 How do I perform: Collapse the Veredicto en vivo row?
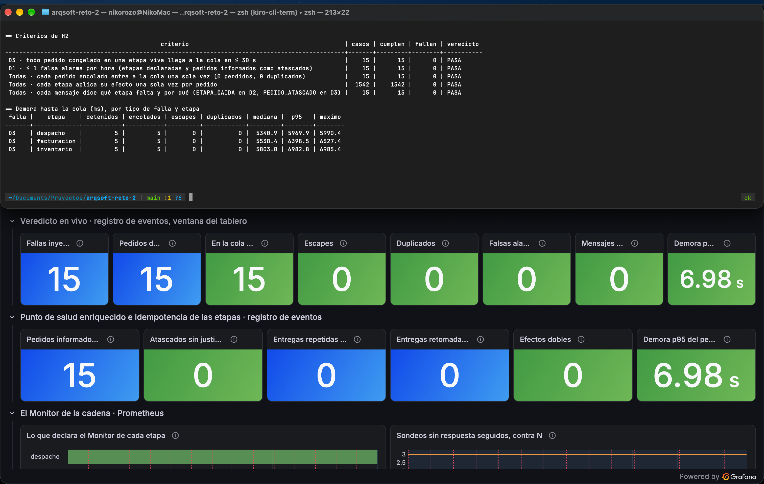(x=12, y=221)
